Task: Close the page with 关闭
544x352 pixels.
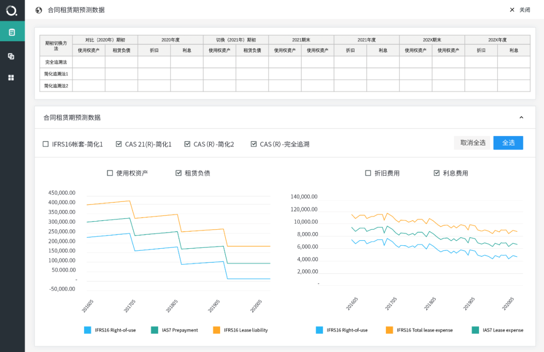Action: click(x=519, y=10)
